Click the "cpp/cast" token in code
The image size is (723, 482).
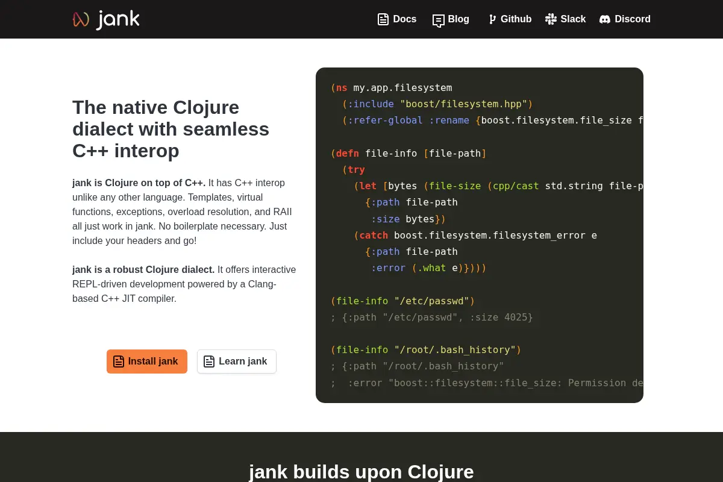point(516,186)
